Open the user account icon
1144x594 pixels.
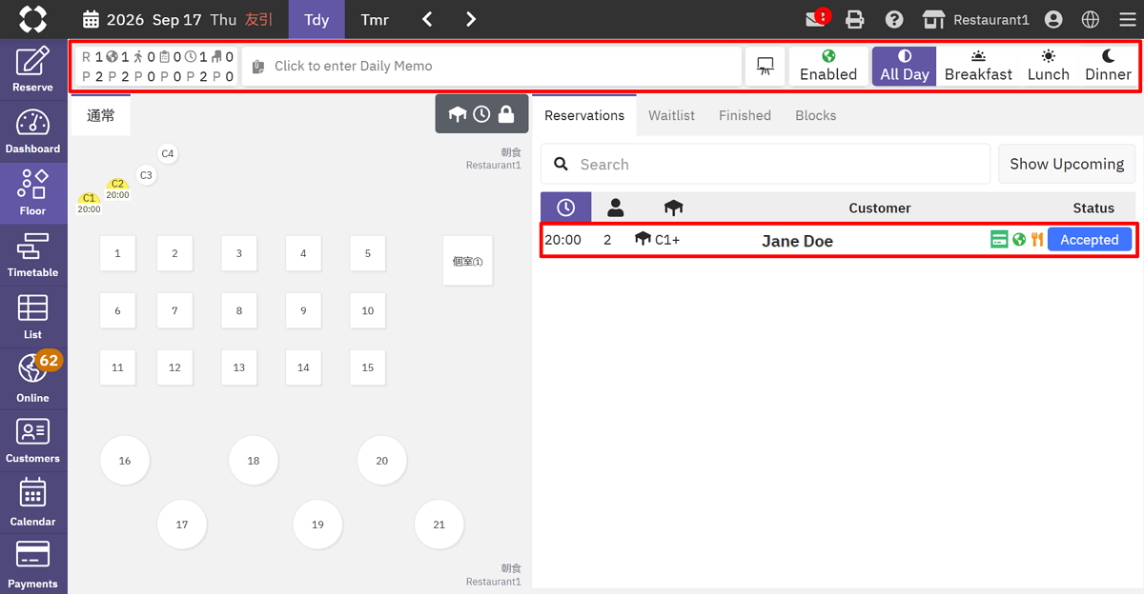[x=1053, y=19]
